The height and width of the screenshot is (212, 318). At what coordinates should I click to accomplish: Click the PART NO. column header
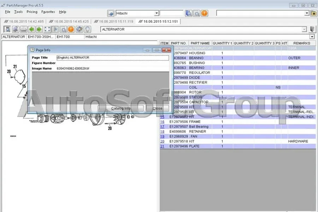[x=178, y=43]
